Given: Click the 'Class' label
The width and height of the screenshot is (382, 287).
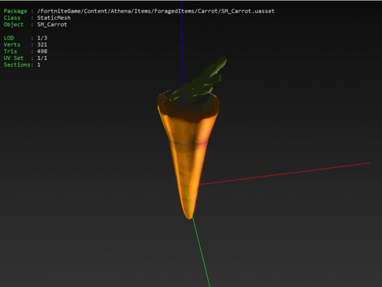Looking at the screenshot, I should (12, 18).
